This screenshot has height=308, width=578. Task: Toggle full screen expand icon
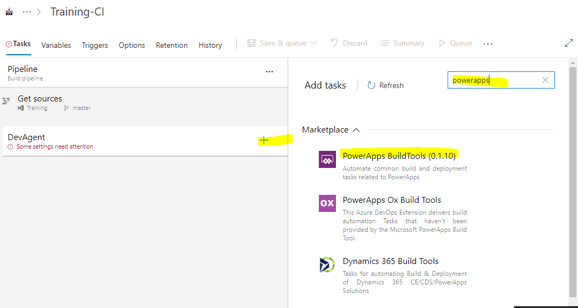pos(569,43)
